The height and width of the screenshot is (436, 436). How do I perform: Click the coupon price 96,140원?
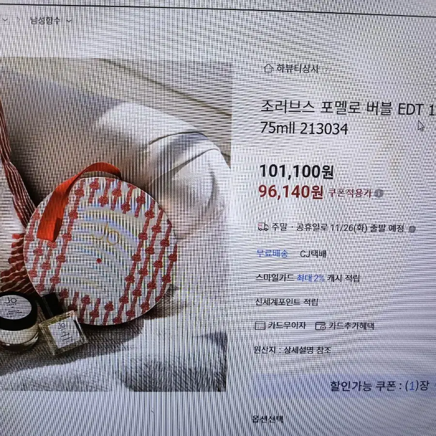(291, 191)
